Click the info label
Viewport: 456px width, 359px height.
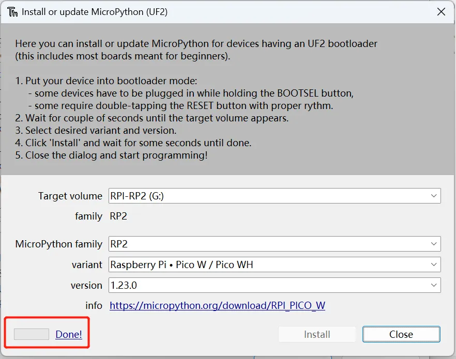pos(94,306)
